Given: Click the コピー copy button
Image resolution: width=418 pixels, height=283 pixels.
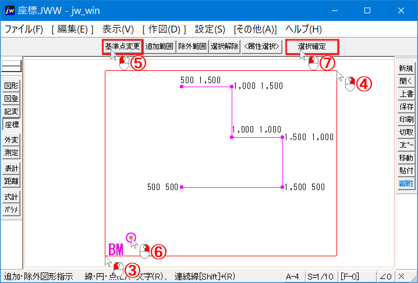Looking at the screenshot, I should click(x=406, y=145).
